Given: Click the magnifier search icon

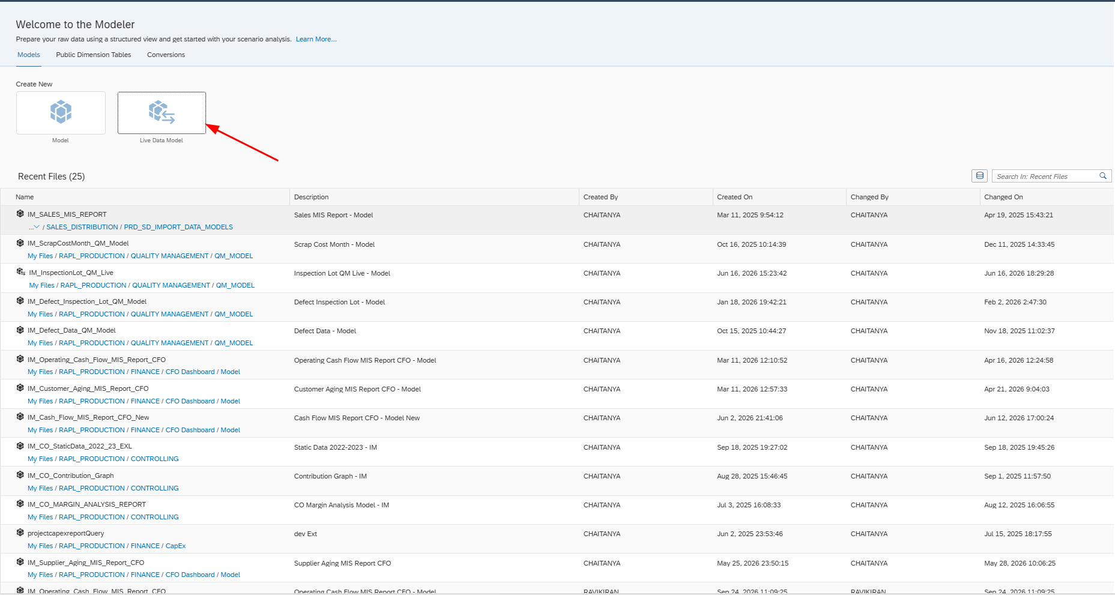Looking at the screenshot, I should coord(1103,176).
